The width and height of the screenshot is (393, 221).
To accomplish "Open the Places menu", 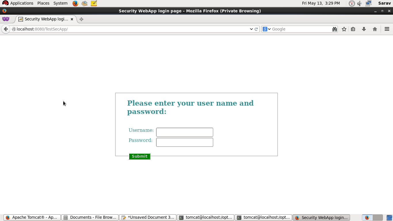I will 43,3.
